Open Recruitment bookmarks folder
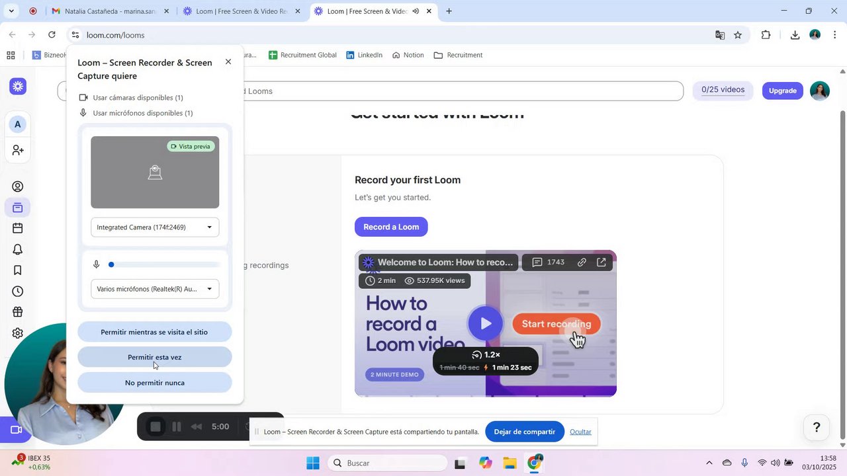Screen dimensions: 847x476 [458, 55]
